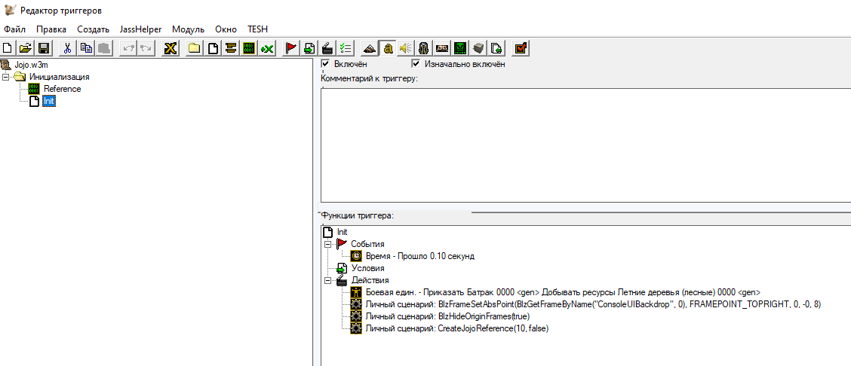The image size is (851, 366).
Task: Open the Object Manager box icon
Action: coord(478,48)
